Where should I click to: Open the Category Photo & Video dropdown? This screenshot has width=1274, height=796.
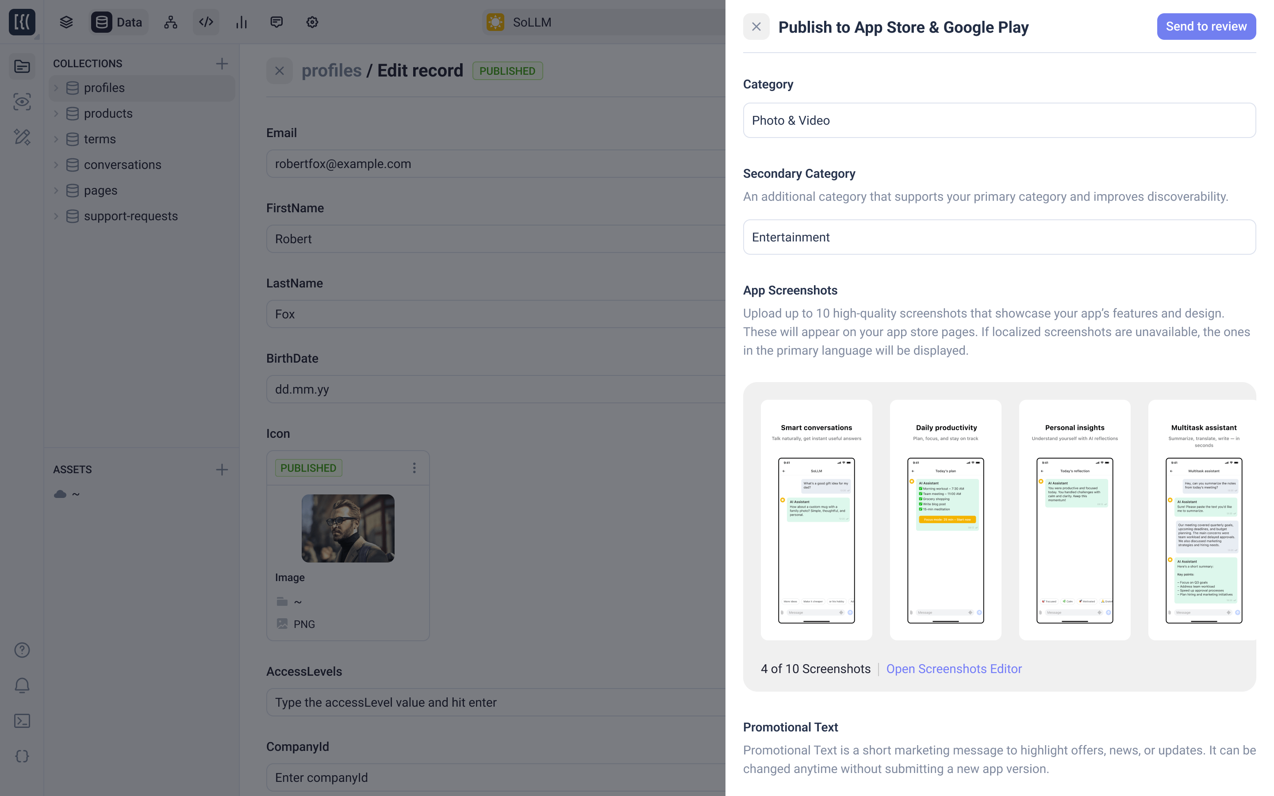[999, 121]
